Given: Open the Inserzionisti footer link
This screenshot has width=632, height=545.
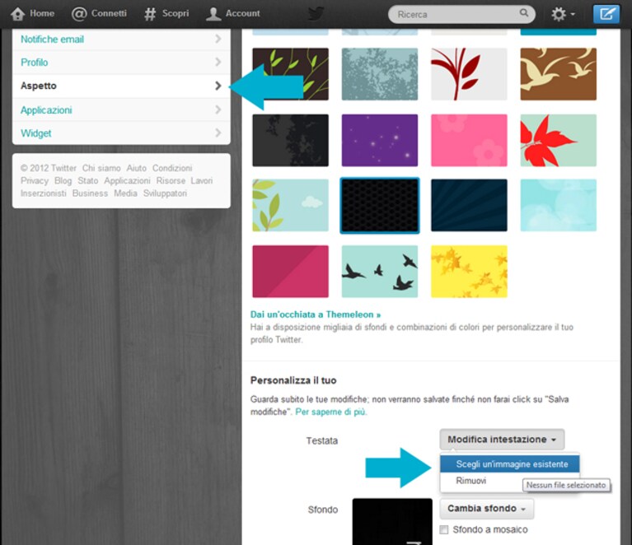Looking at the screenshot, I should [x=44, y=193].
